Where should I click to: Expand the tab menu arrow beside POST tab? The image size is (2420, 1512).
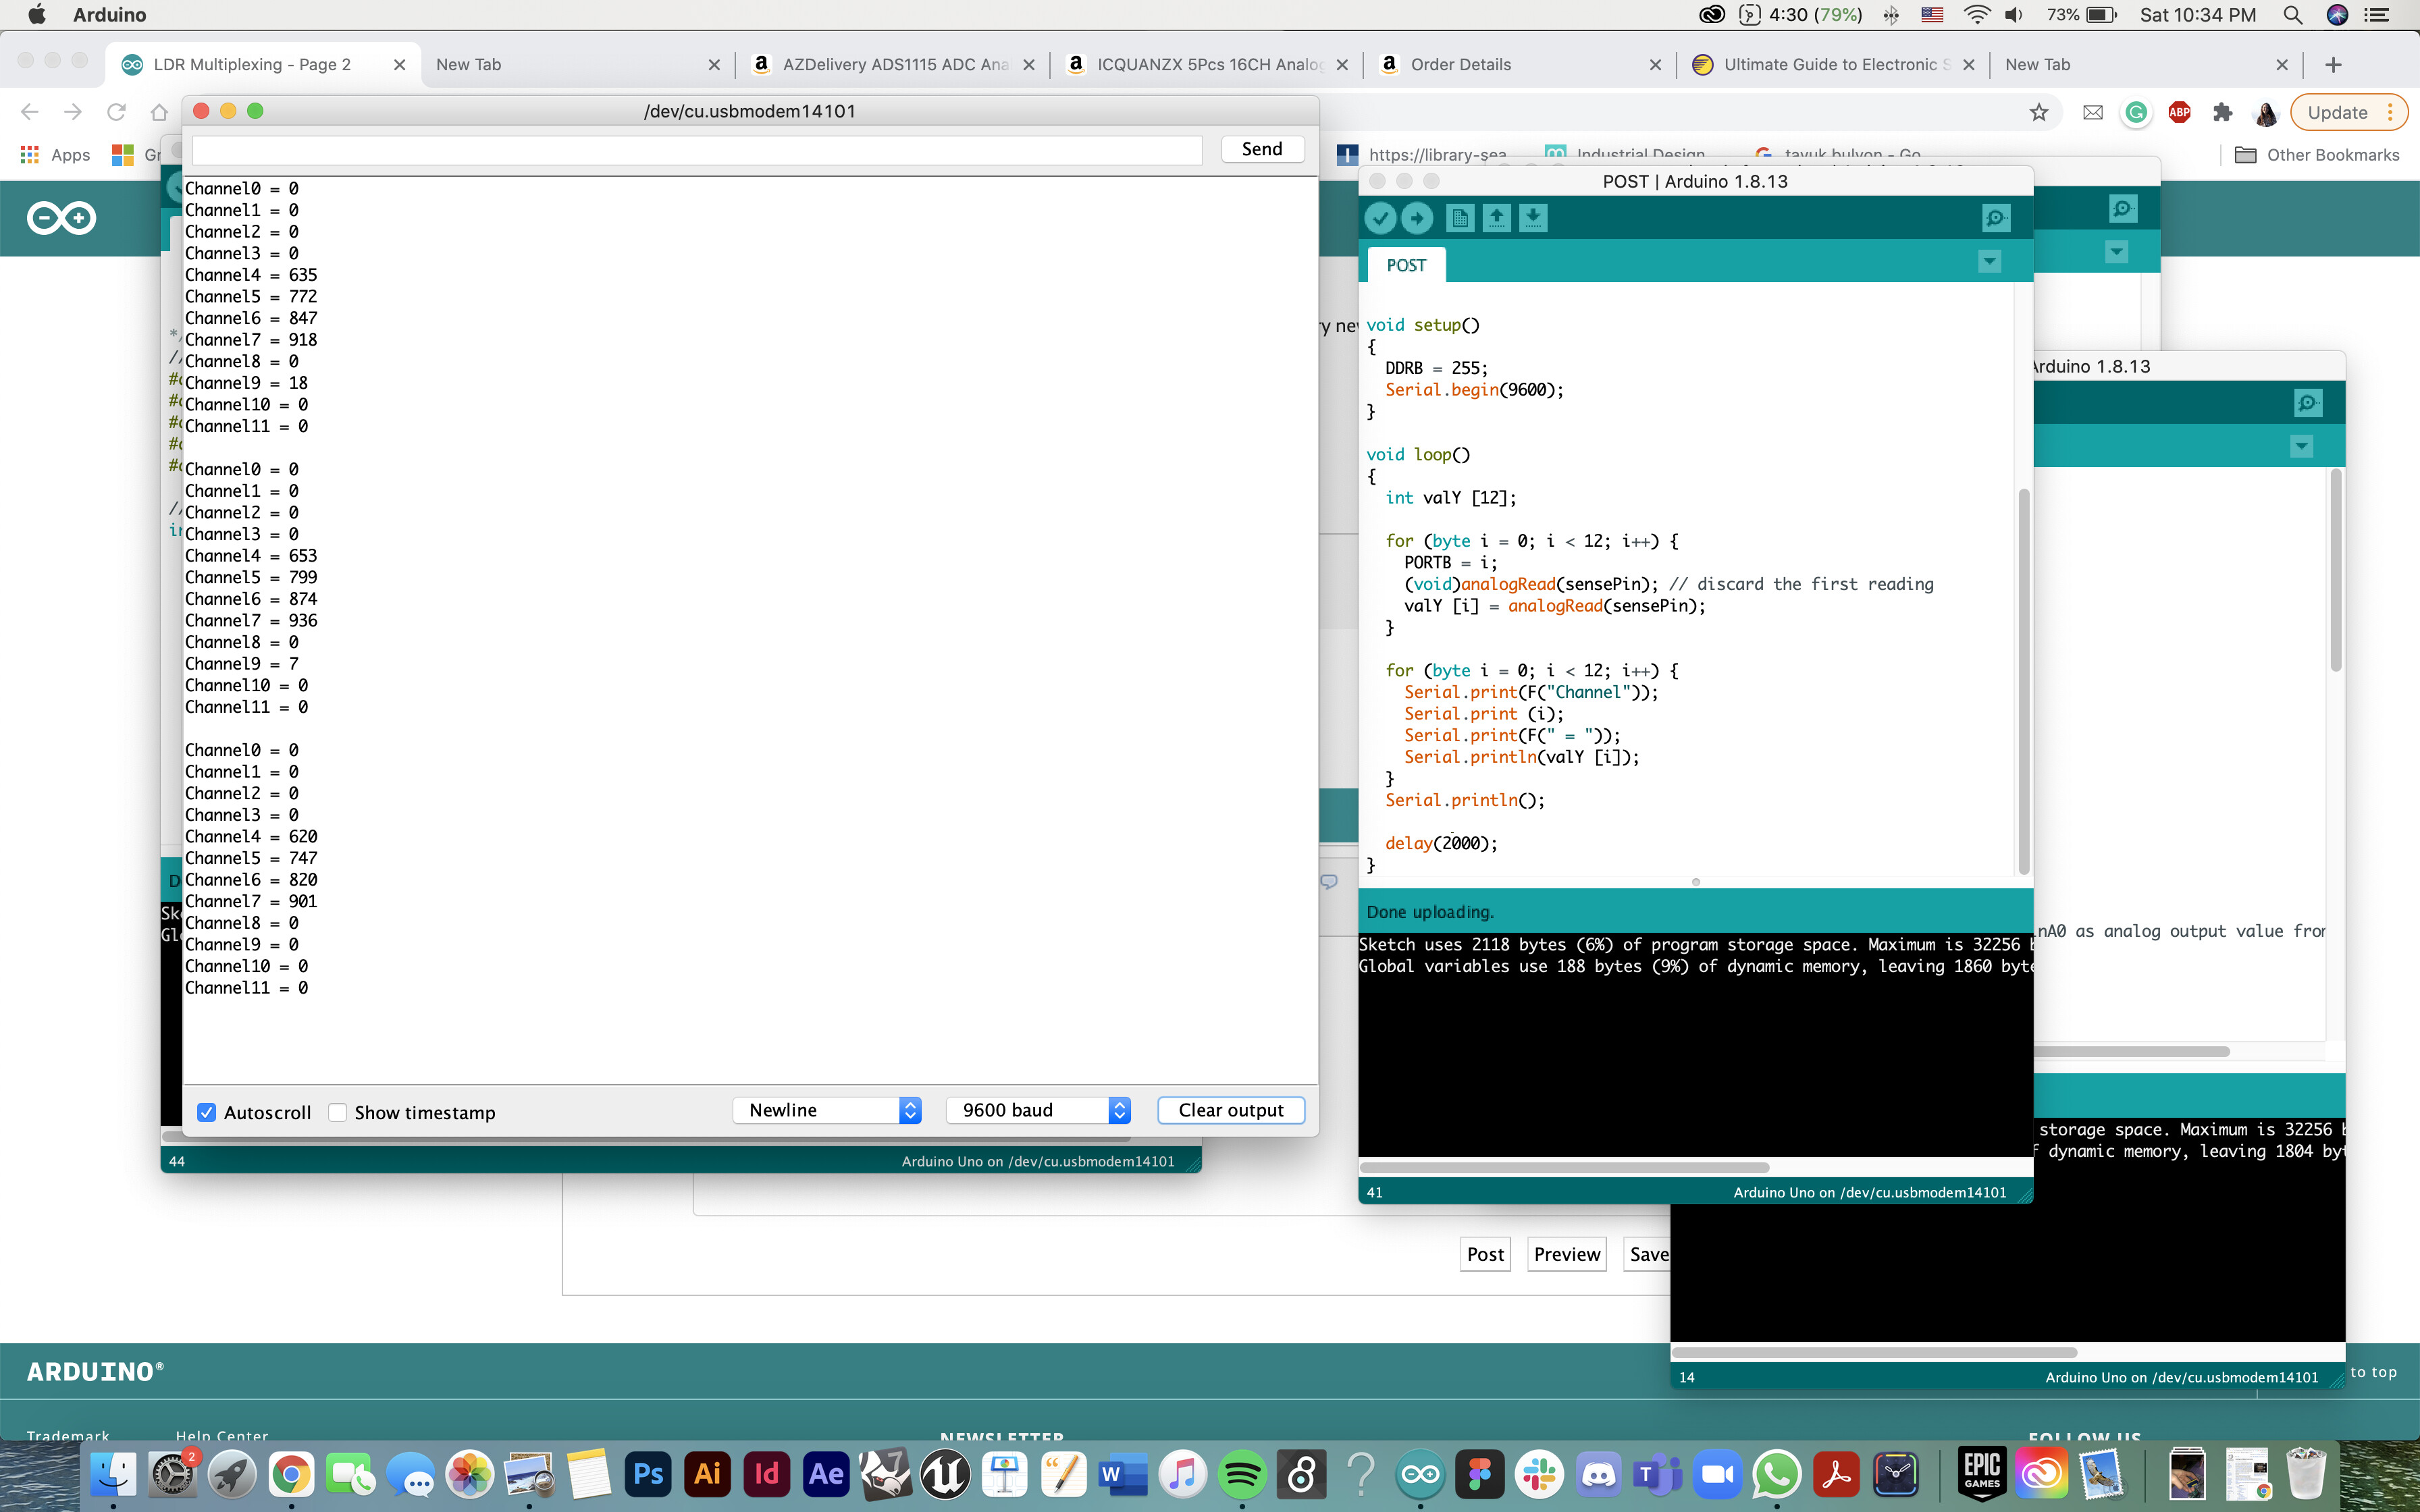click(x=1989, y=262)
